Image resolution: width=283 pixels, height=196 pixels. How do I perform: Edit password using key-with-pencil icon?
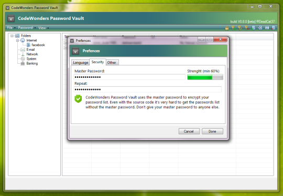point(240,28)
